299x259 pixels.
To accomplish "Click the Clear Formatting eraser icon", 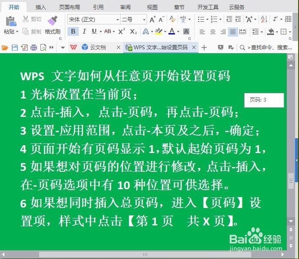I will [x=172, y=19].
